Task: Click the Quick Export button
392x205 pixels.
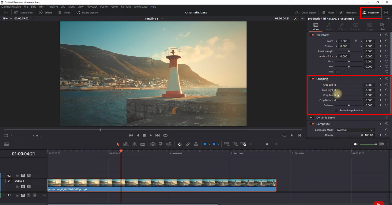Action: tap(306, 13)
